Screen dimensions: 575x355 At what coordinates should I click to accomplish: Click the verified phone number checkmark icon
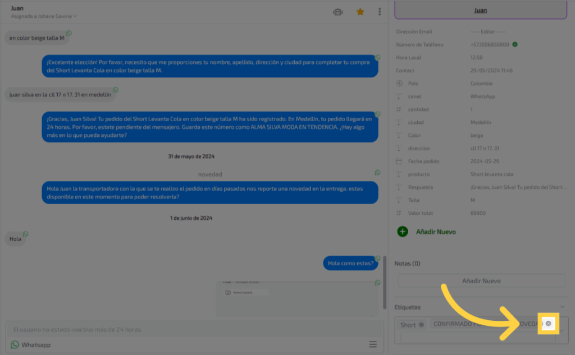[x=515, y=44]
